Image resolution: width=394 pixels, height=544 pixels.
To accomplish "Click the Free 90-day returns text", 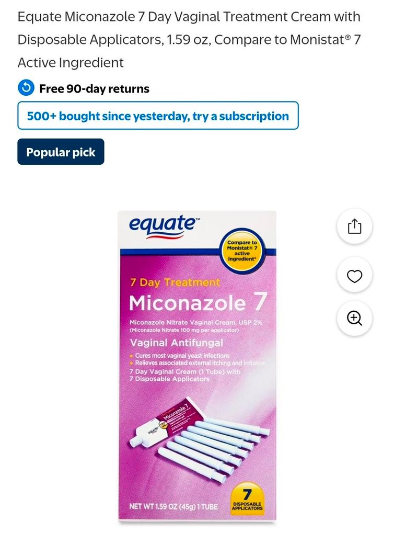I will point(94,88).
